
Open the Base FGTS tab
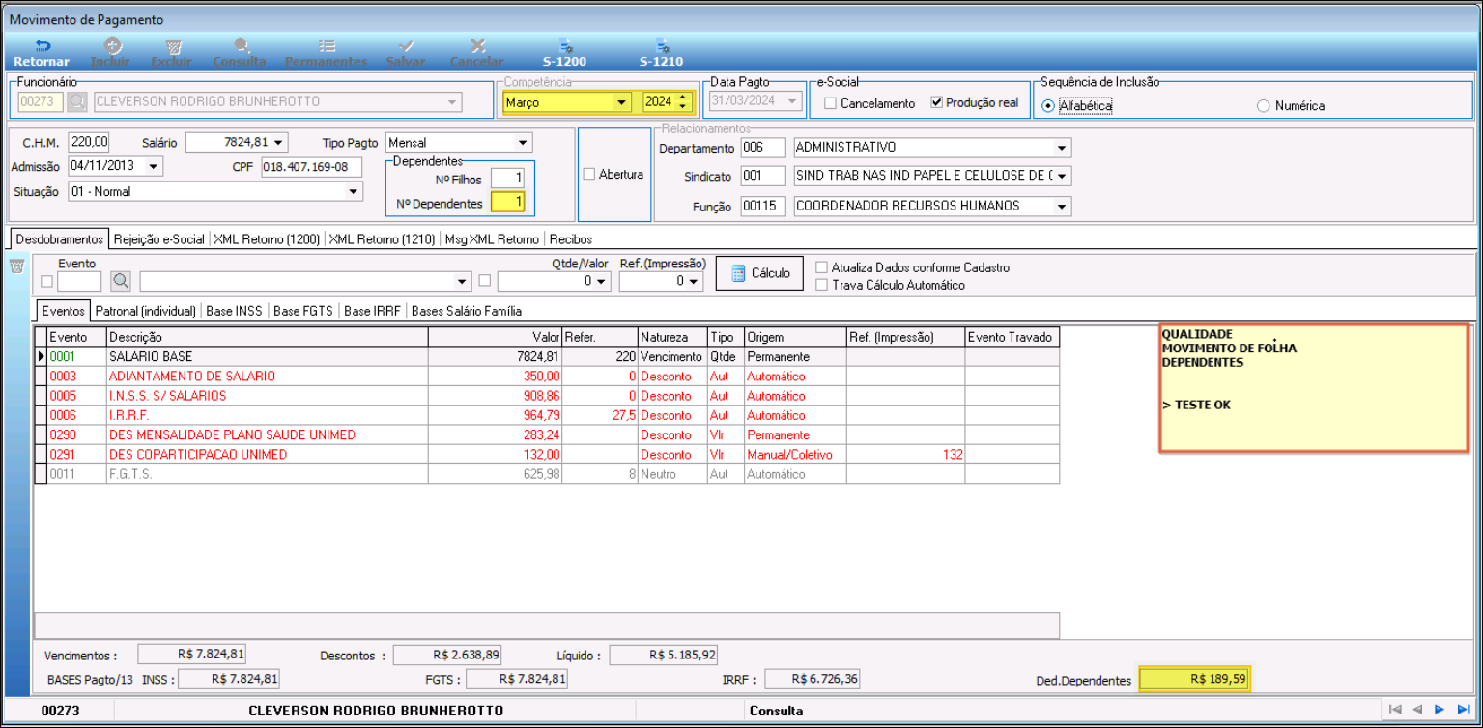click(x=303, y=311)
